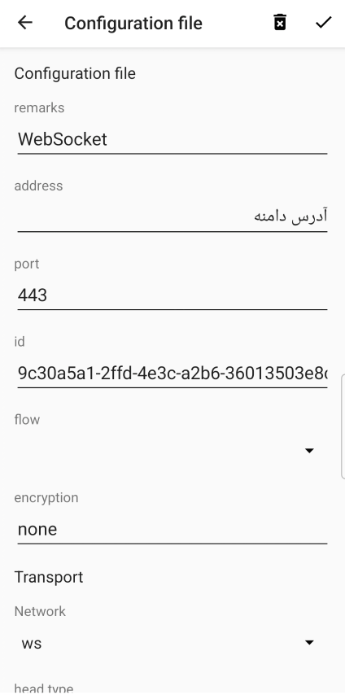Focus the remarks field containing WebSocket
This screenshot has height=695, width=345.
(172, 140)
